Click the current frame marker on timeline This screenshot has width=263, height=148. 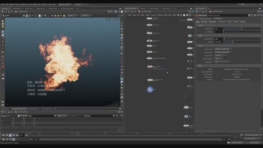(x=78, y=134)
